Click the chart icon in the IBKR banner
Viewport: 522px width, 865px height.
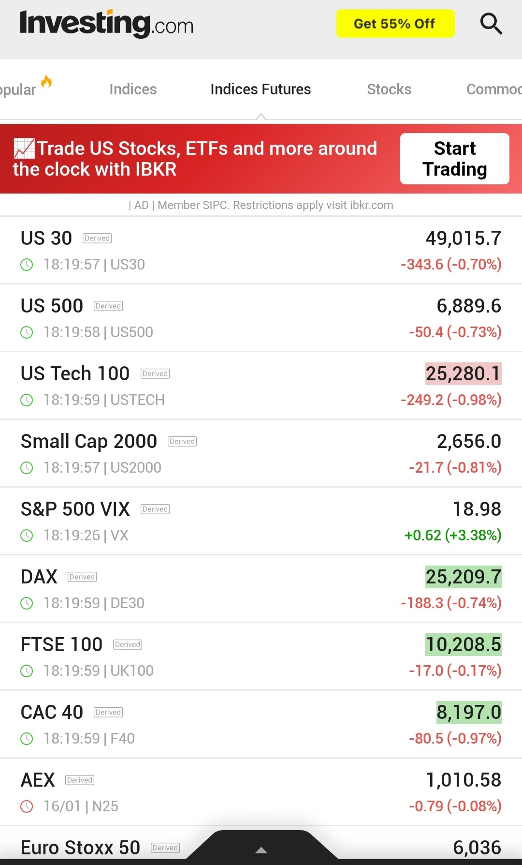(24, 149)
